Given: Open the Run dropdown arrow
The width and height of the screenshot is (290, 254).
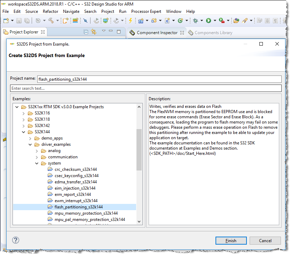Looking at the screenshot, I should [x=215, y=21].
